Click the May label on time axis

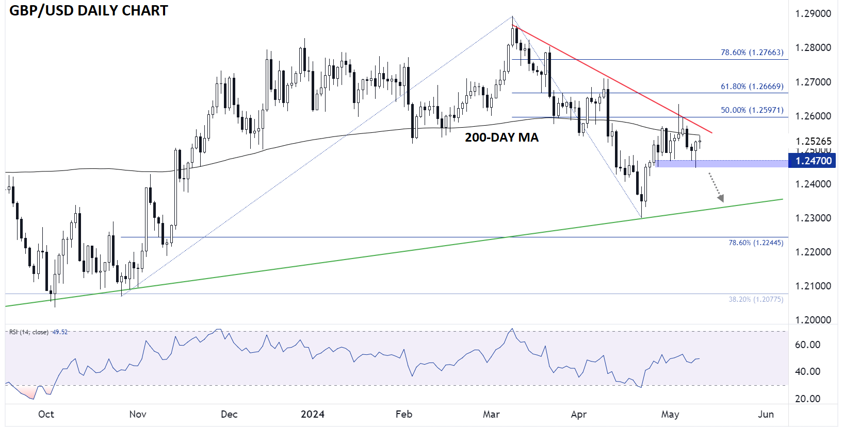[x=670, y=415]
